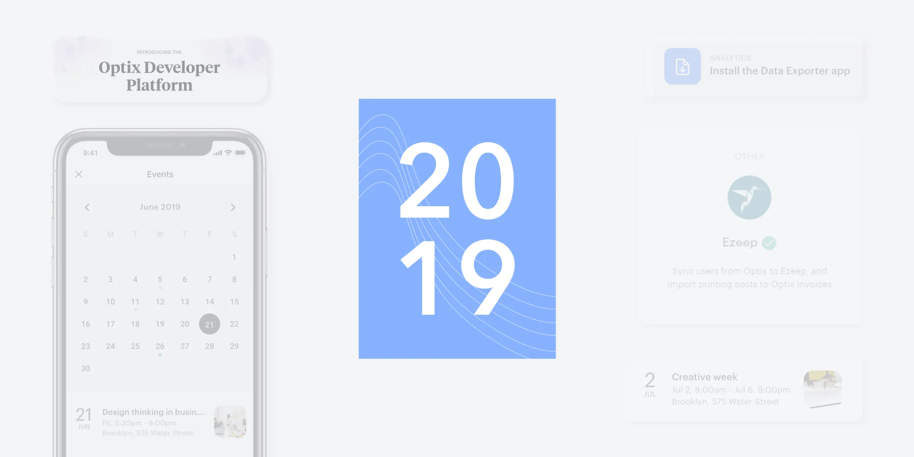The image size is (914, 457).
Task: Click the right arrow to navigate months
Action: (x=232, y=208)
